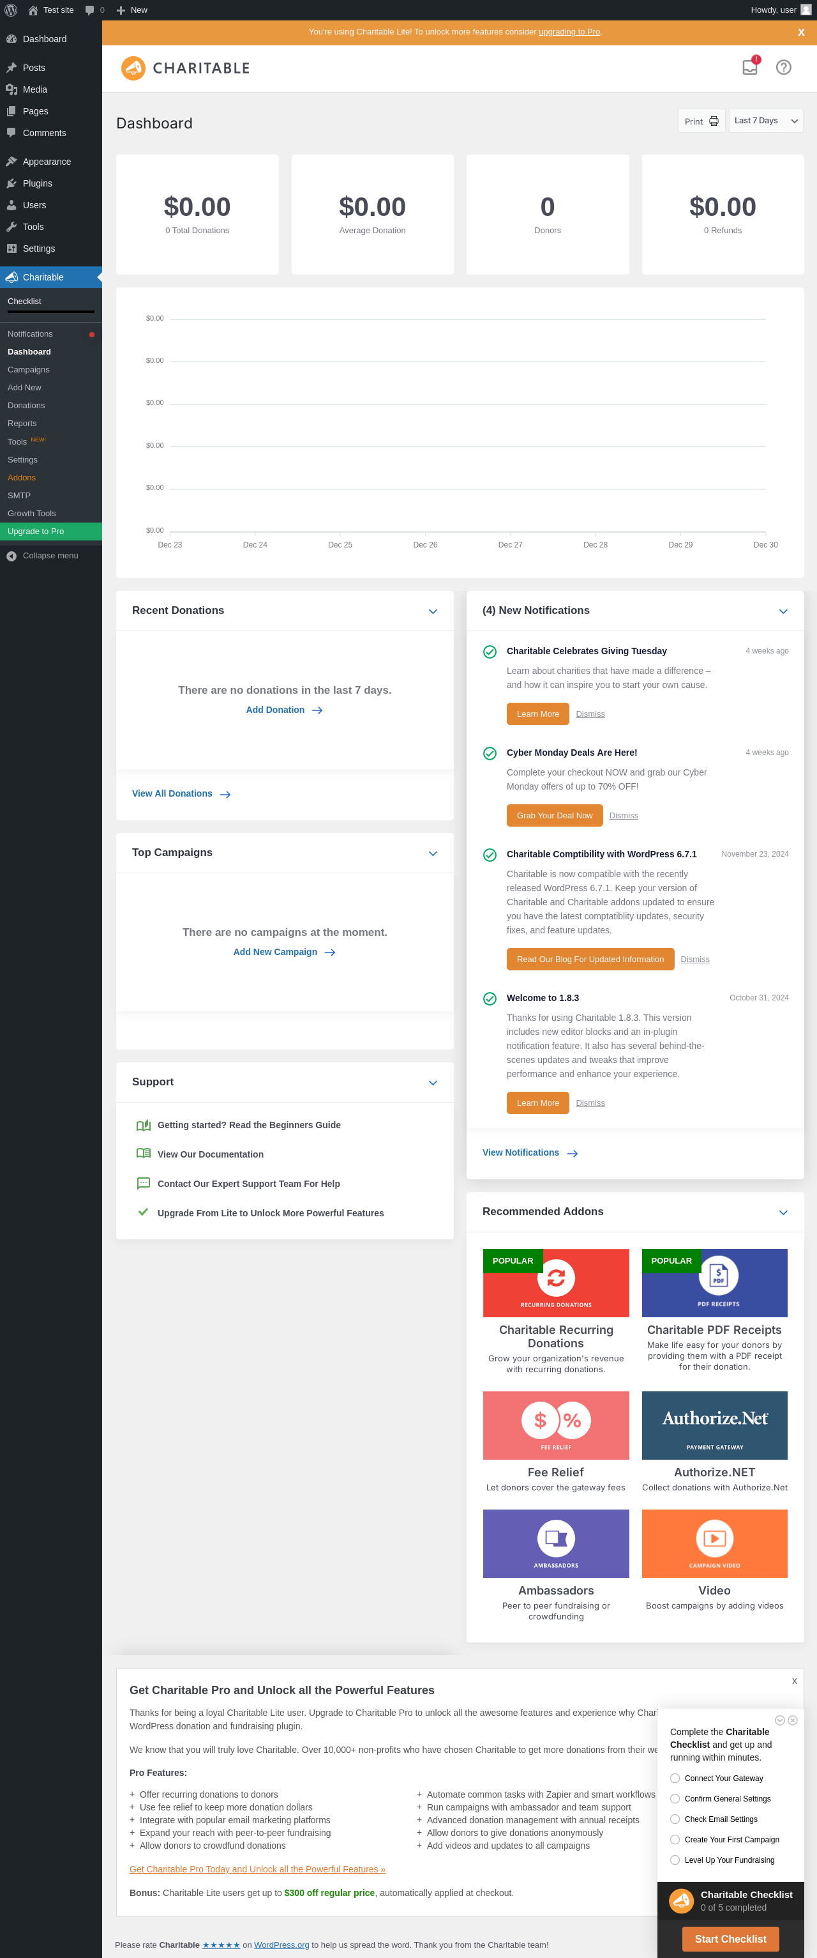Open the Last 7 Days dropdown
817x1958 pixels.
pyautogui.click(x=765, y=121)
